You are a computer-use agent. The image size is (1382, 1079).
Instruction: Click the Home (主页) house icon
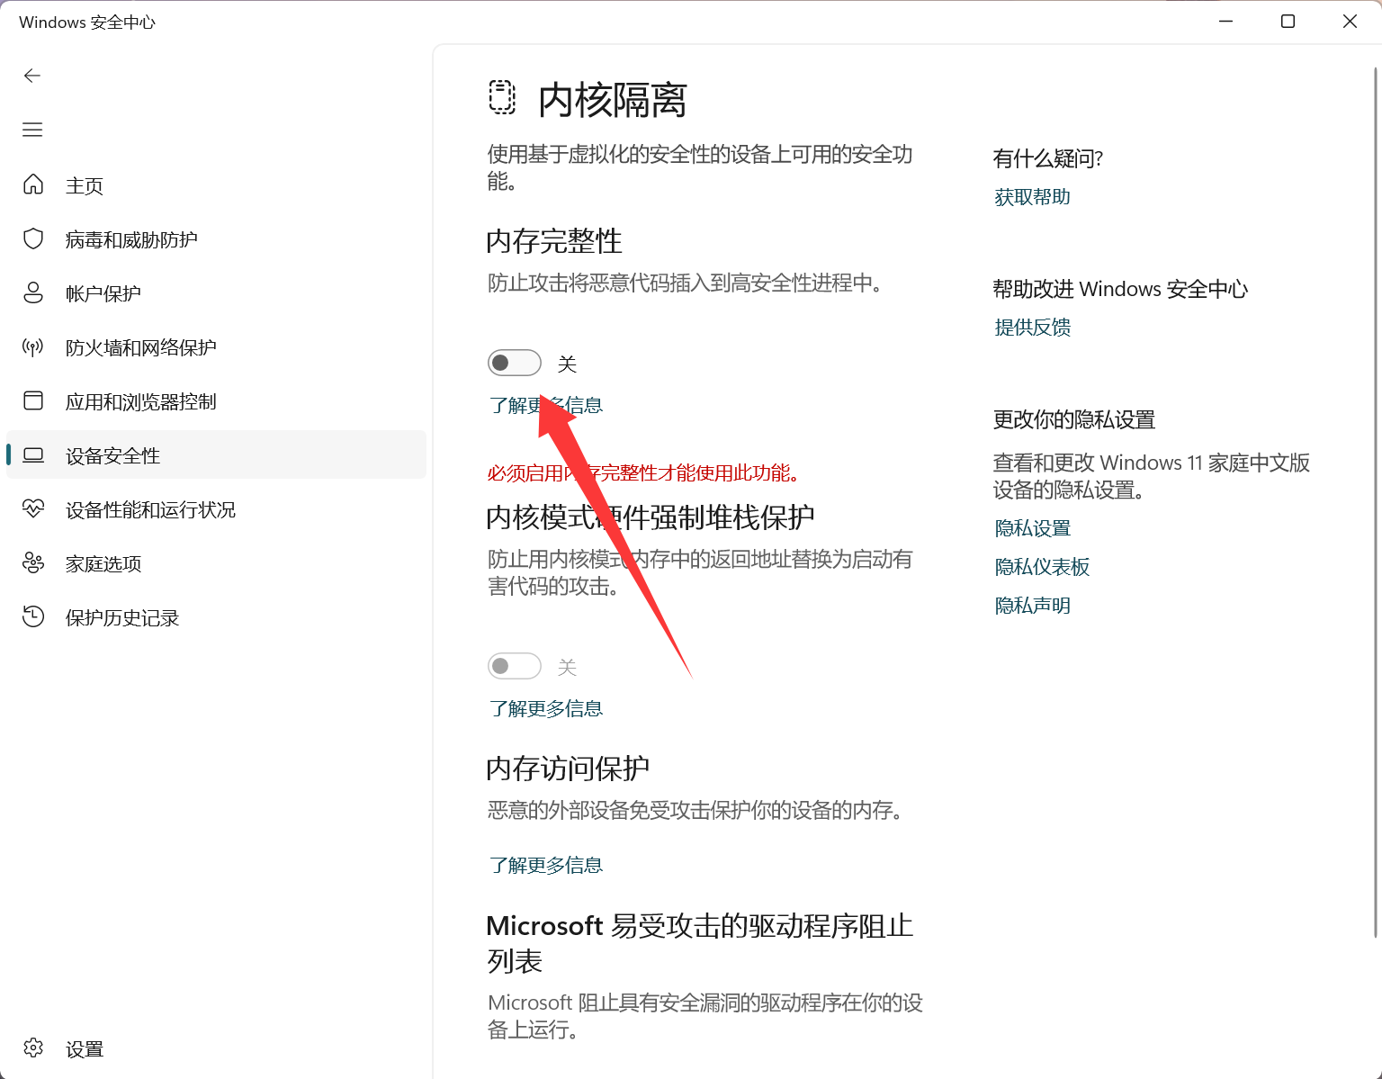click(33, 184)
